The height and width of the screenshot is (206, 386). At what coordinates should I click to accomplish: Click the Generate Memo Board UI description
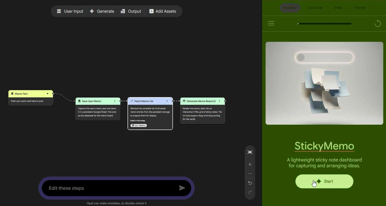click(202, 113)
